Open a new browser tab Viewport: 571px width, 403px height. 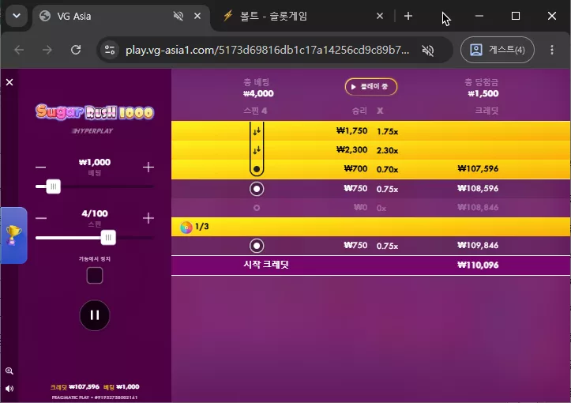(x=408, y=16)
